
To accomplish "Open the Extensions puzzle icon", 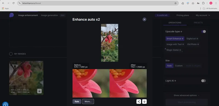I will [x=203, y=3].
